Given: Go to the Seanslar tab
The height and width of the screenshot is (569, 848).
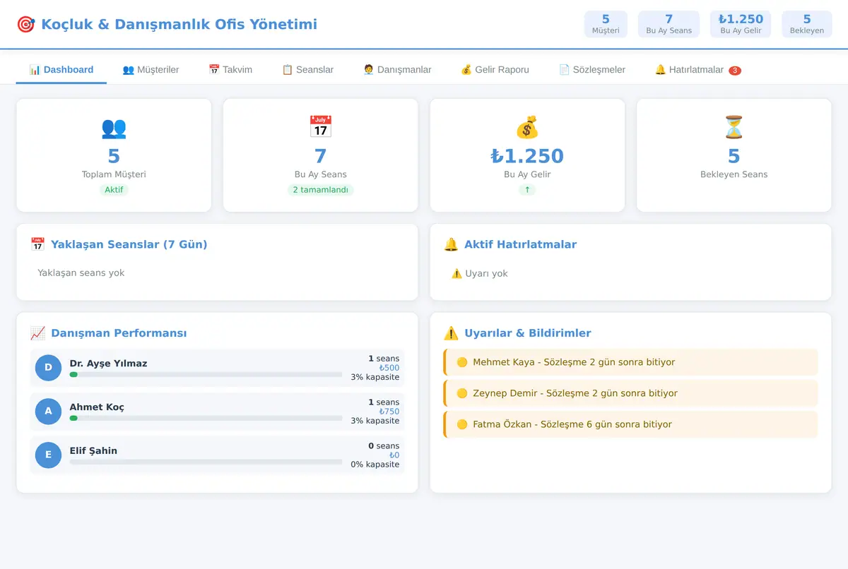Looking at the screenshot, I should pos(307,70).
